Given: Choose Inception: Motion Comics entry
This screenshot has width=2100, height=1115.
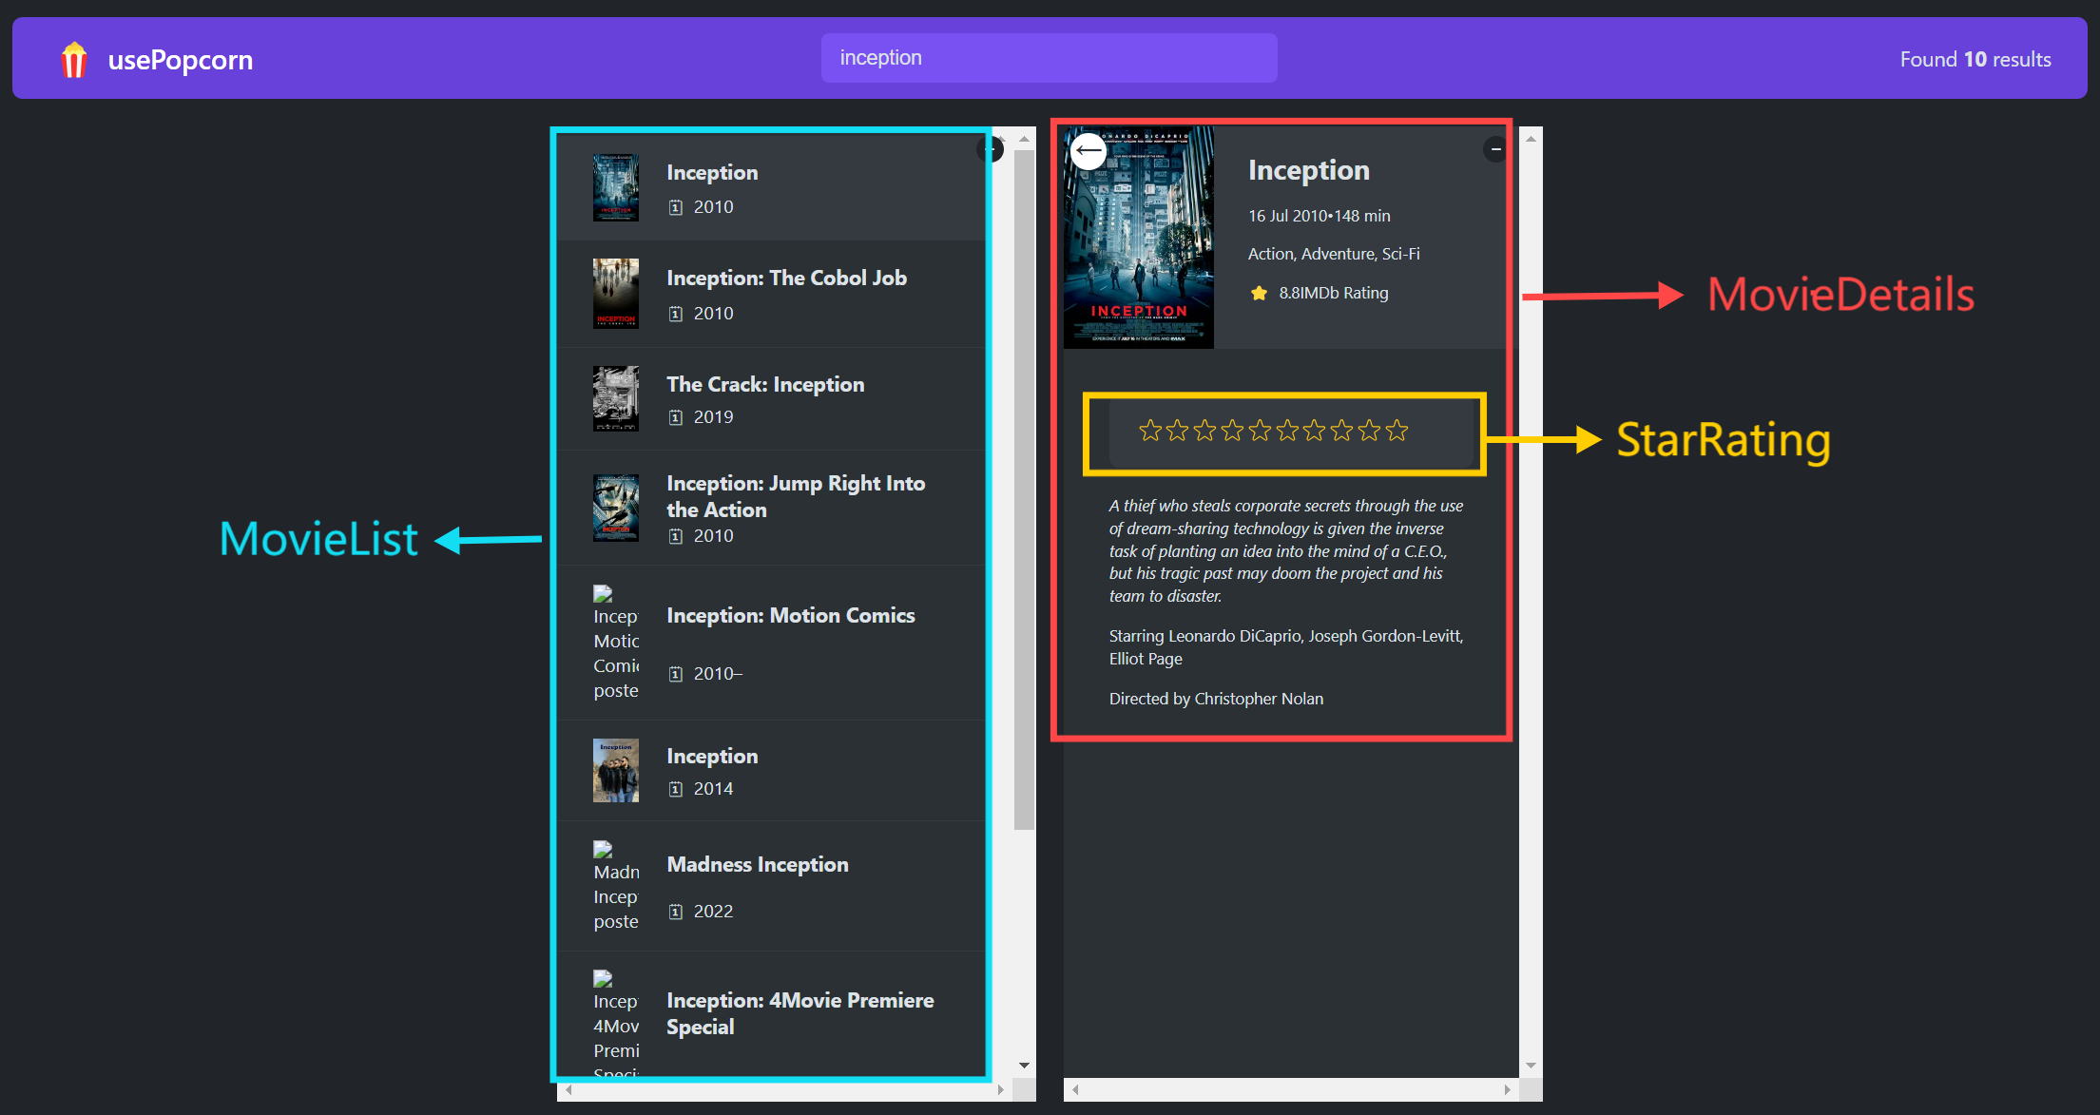Looking at the screenshot, I should tap(771, 643).
